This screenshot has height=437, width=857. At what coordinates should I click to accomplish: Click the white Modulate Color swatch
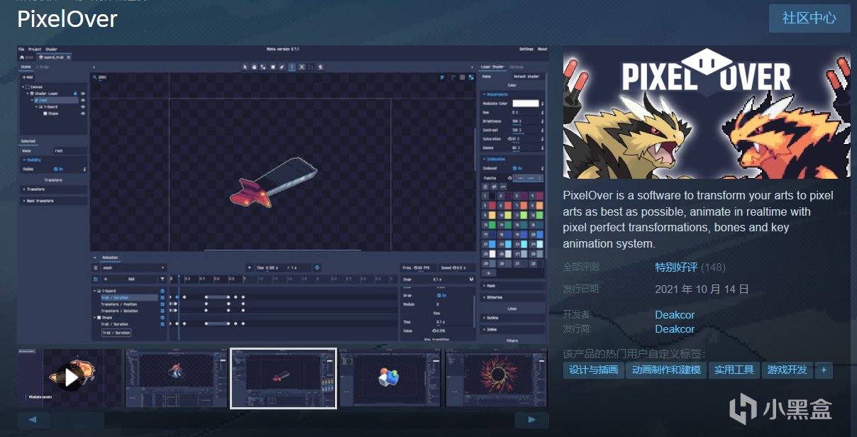coord(526,104)
